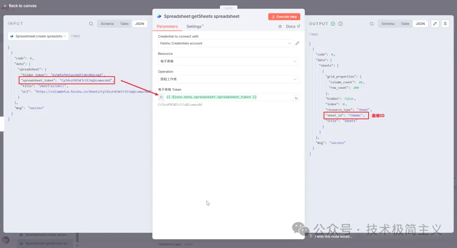Open Docs external link
Viewport: 457px width, 248px height.
coord(293,27)
